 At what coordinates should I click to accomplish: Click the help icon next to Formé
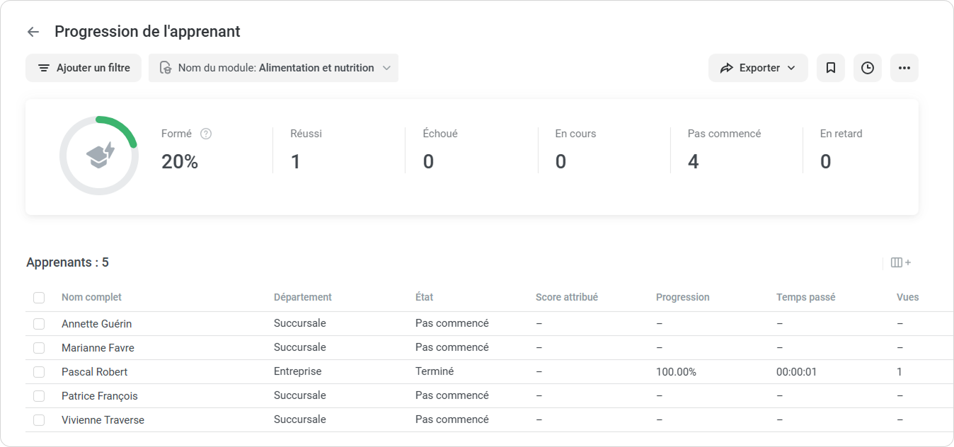(206, 134)
